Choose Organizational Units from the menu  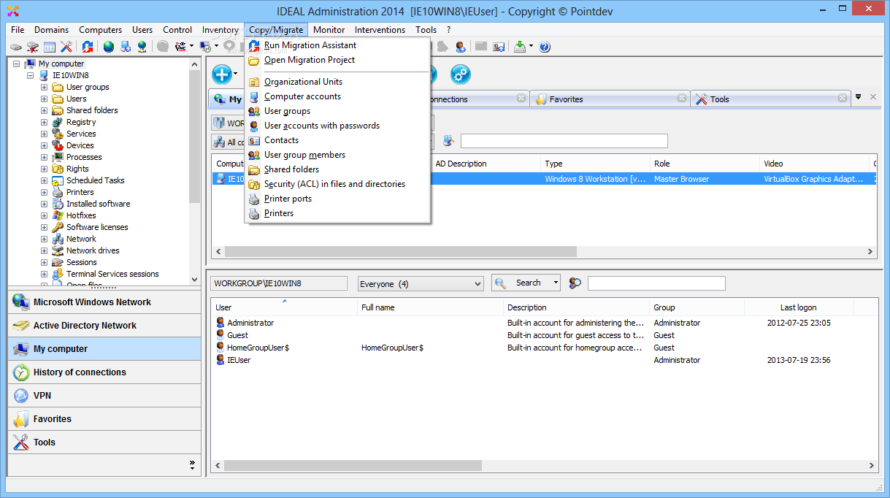pyautogui.click(x=337, y=82)
